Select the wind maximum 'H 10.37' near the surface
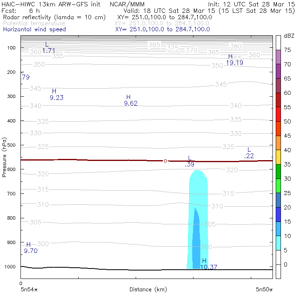The height and width of the screenshot is (297, 297). (x=209, y=264)
